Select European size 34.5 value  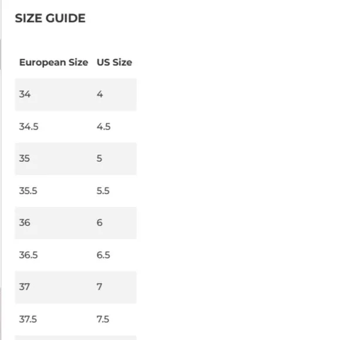[x=29, y=127]
